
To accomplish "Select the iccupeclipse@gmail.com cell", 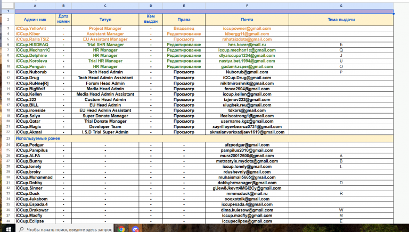I will tap(247, 221).
